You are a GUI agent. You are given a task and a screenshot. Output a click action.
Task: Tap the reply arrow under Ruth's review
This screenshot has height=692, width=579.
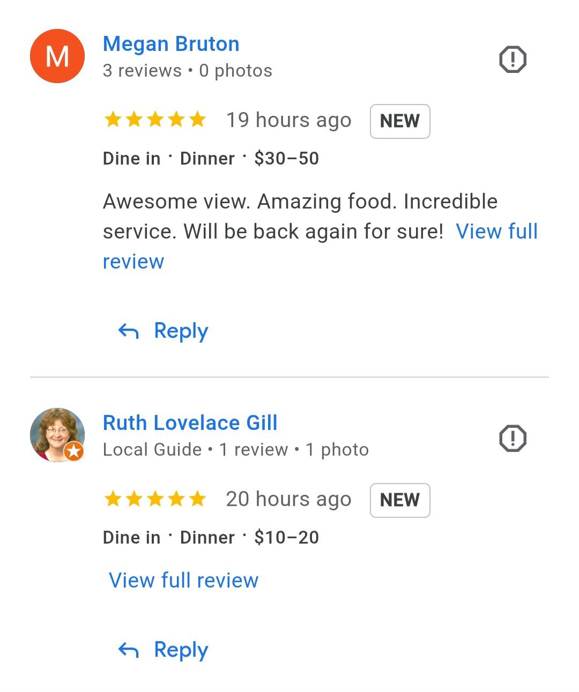(129, 650)
